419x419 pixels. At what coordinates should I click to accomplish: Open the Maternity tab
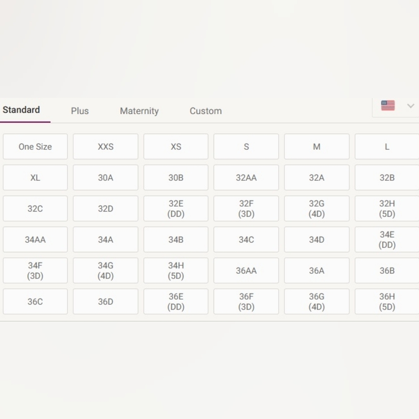(x=139, y=111)
